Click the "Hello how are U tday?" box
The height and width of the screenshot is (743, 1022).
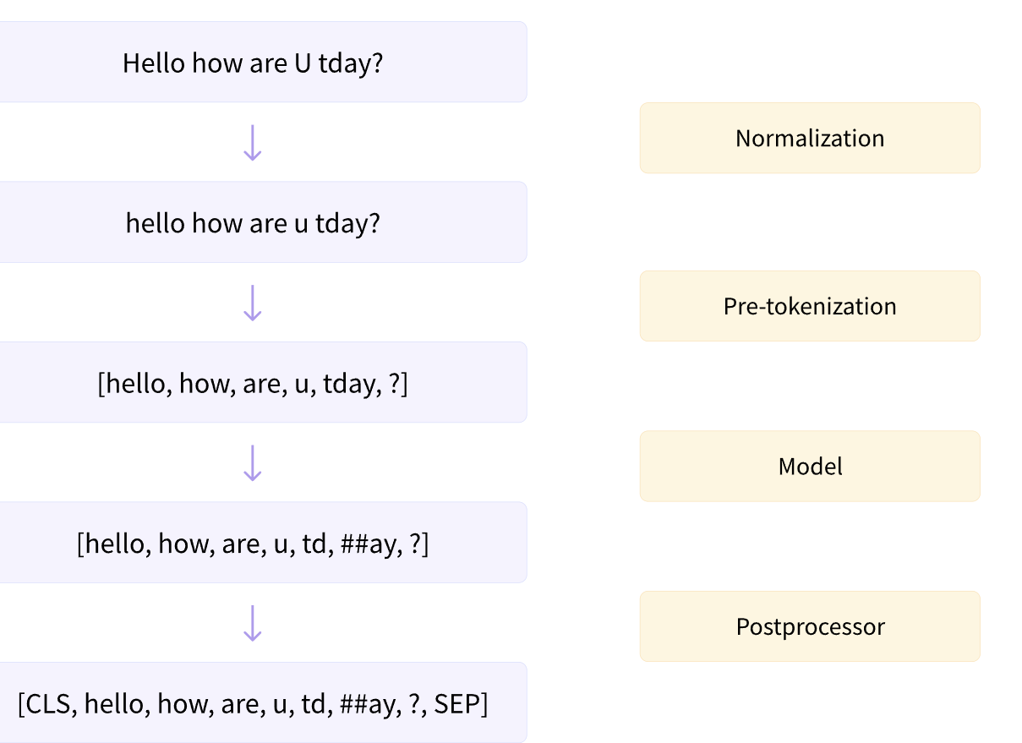[x=253, y=63]
